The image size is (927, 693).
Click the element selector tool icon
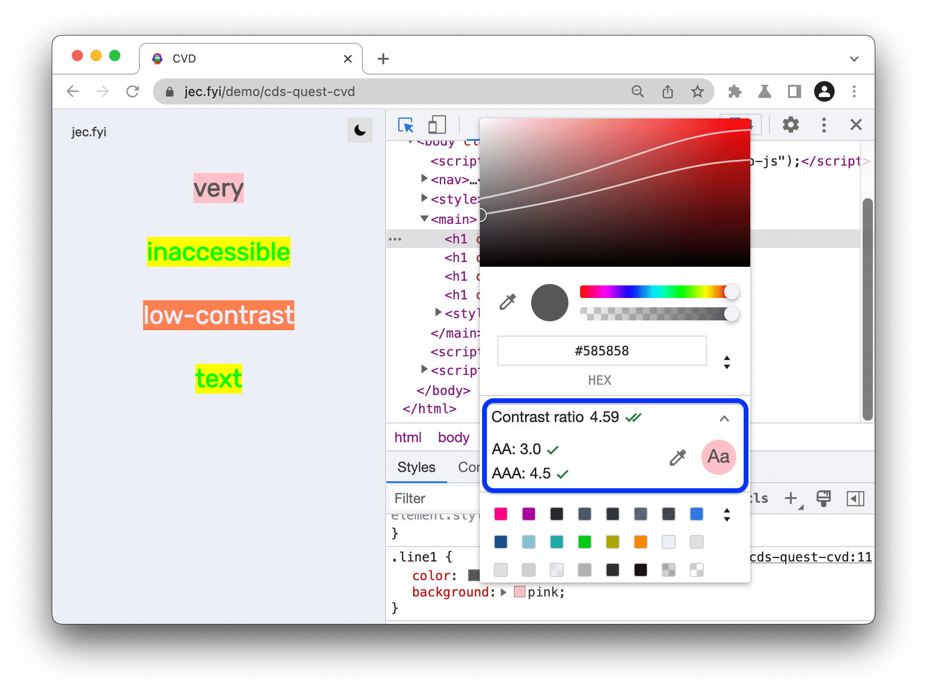[x=405, y=125]
